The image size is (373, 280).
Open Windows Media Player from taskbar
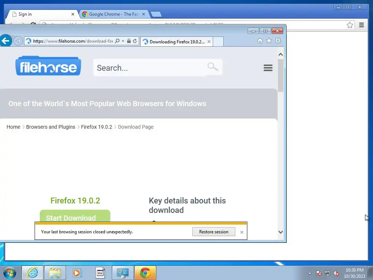coord(77,273)
